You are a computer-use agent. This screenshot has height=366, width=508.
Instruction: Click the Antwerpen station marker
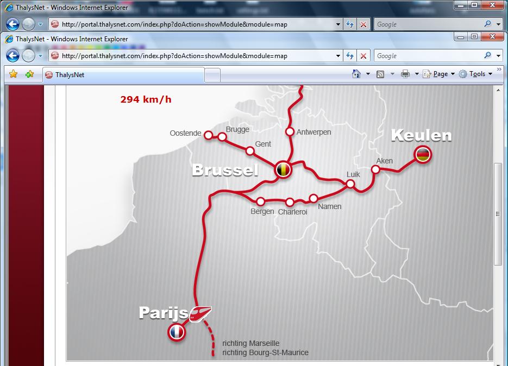pyautogui.click(x=290, y=132)
